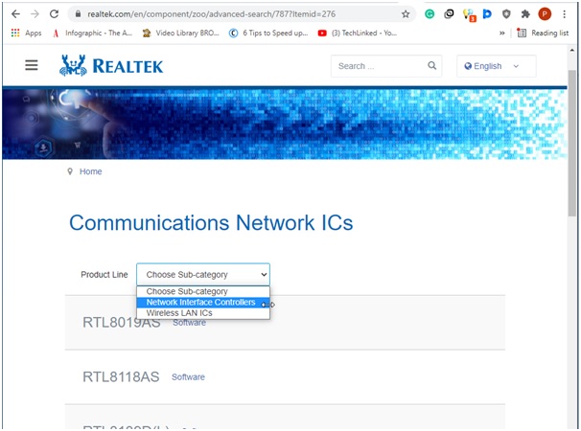Screen dimensions: 581x431
Task: Open Video Library BRO bookmark
Action: pos(181,33)
